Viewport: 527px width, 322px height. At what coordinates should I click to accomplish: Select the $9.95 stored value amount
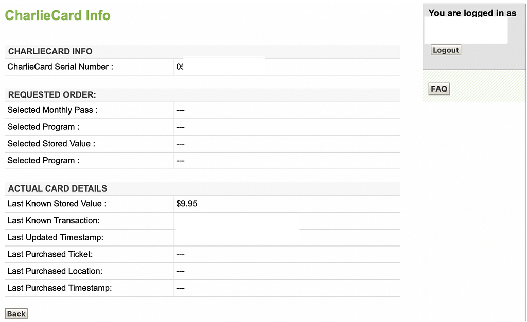click(186, 204)
